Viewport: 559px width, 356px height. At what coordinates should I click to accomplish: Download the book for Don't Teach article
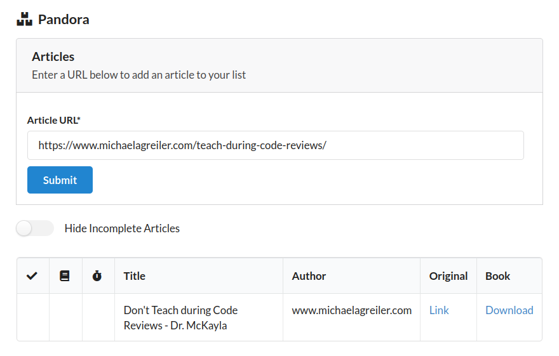(x=509, y=310)
